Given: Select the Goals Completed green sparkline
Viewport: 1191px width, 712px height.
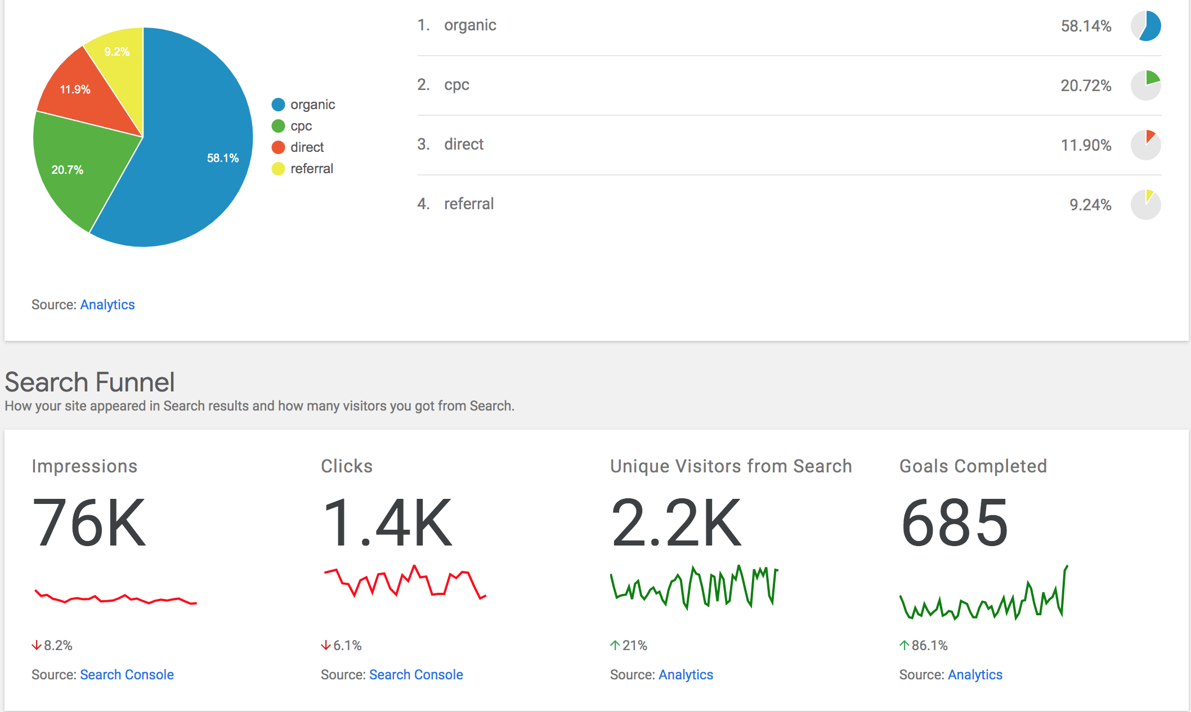Looking at the screenshot, I should click(x=983, y=602).
